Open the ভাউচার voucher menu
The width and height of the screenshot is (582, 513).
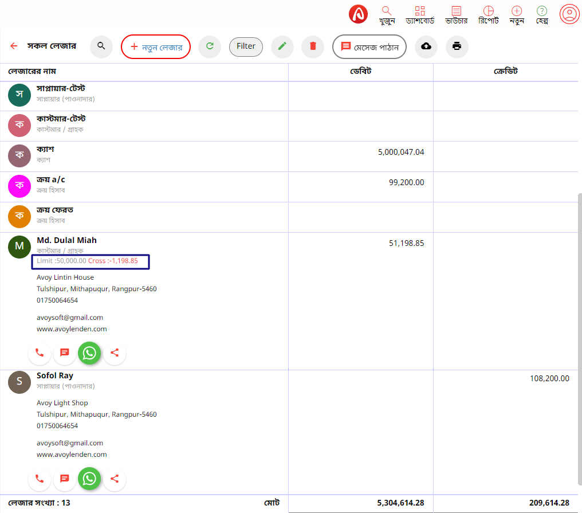(x=456, y=15)
